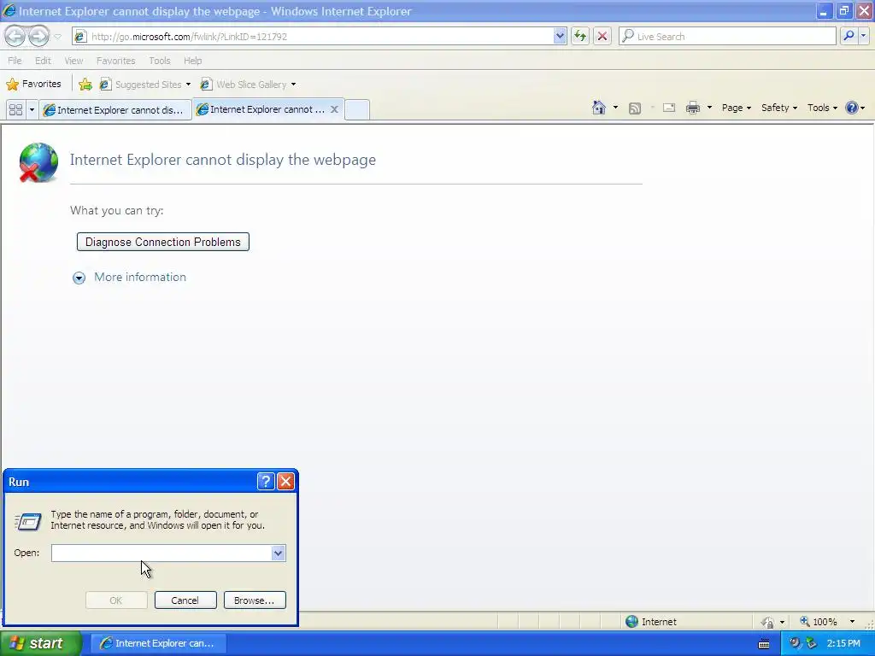Open the Windows start menu
875x656 pixels.
click(40, 643)
